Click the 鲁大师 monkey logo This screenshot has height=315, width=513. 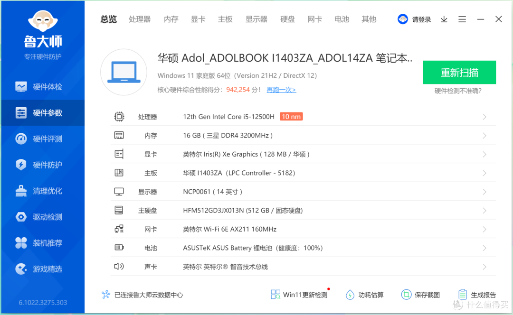tap(43, 21)
